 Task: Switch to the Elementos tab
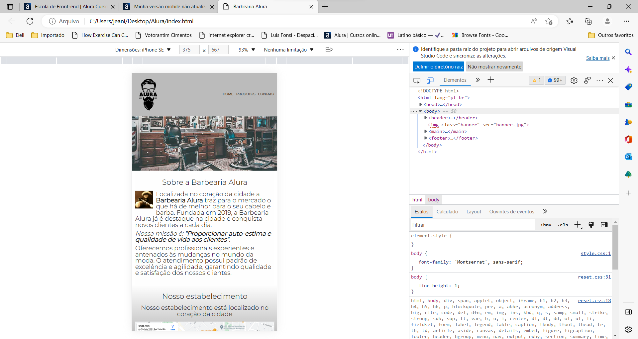[x=455, y=80]
